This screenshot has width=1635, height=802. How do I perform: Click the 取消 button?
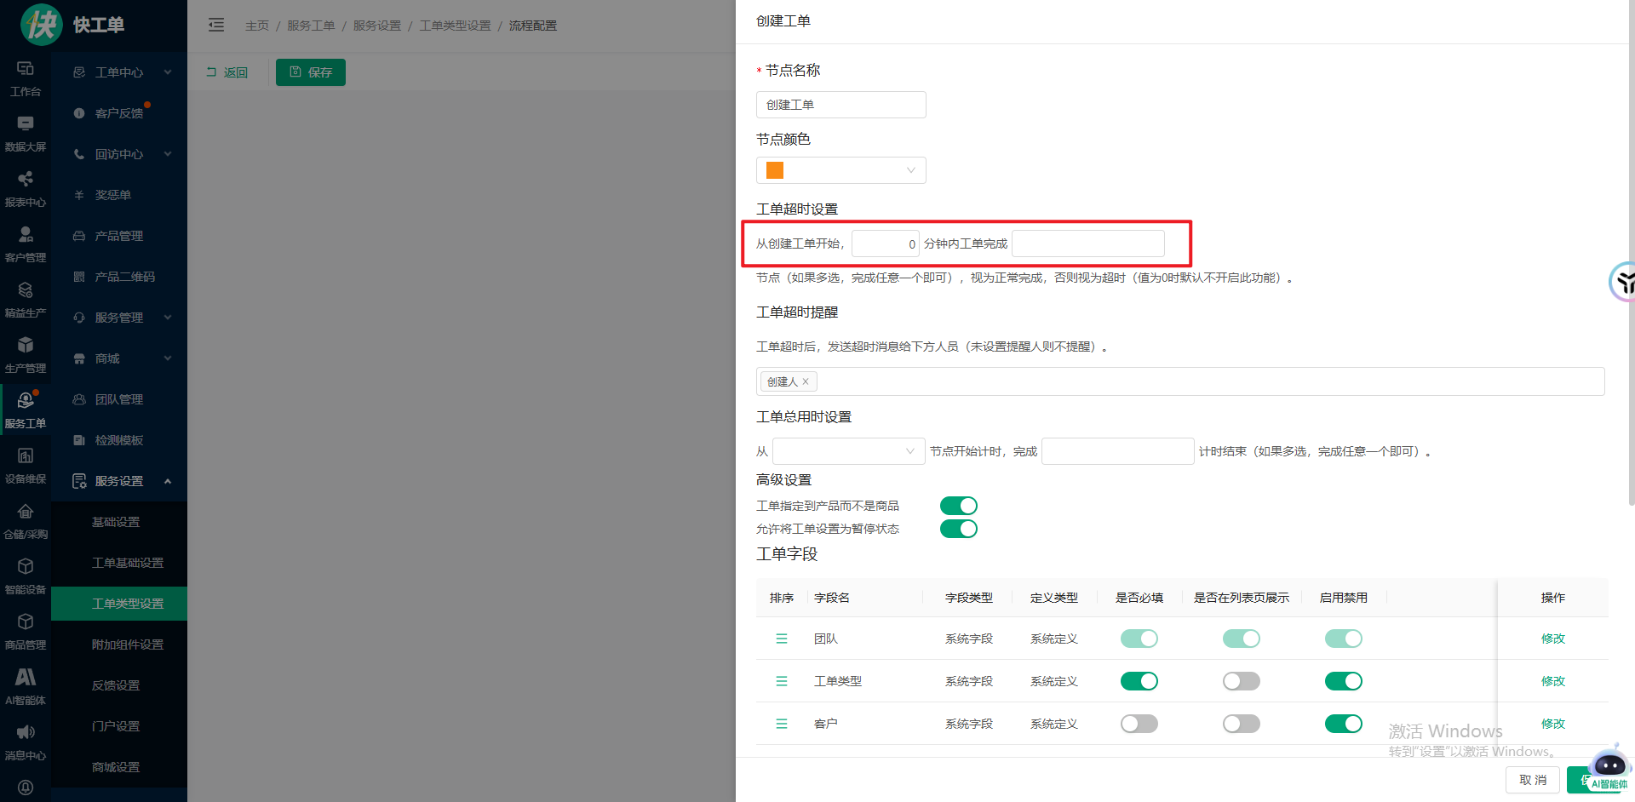coord(1532,780)
